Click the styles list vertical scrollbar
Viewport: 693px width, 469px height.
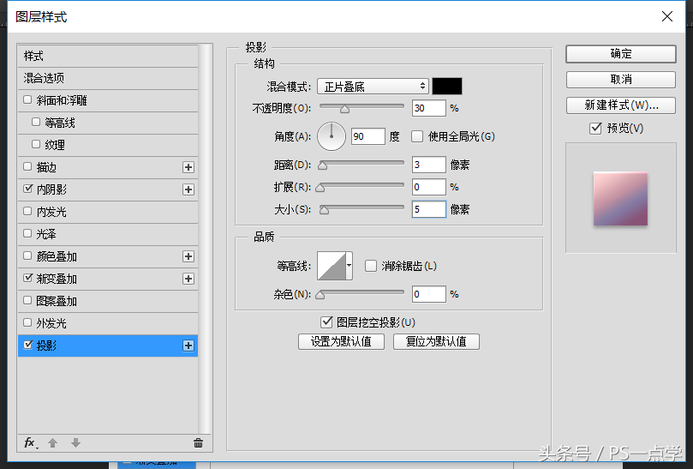pyautogui.click(x=205, y=239)
